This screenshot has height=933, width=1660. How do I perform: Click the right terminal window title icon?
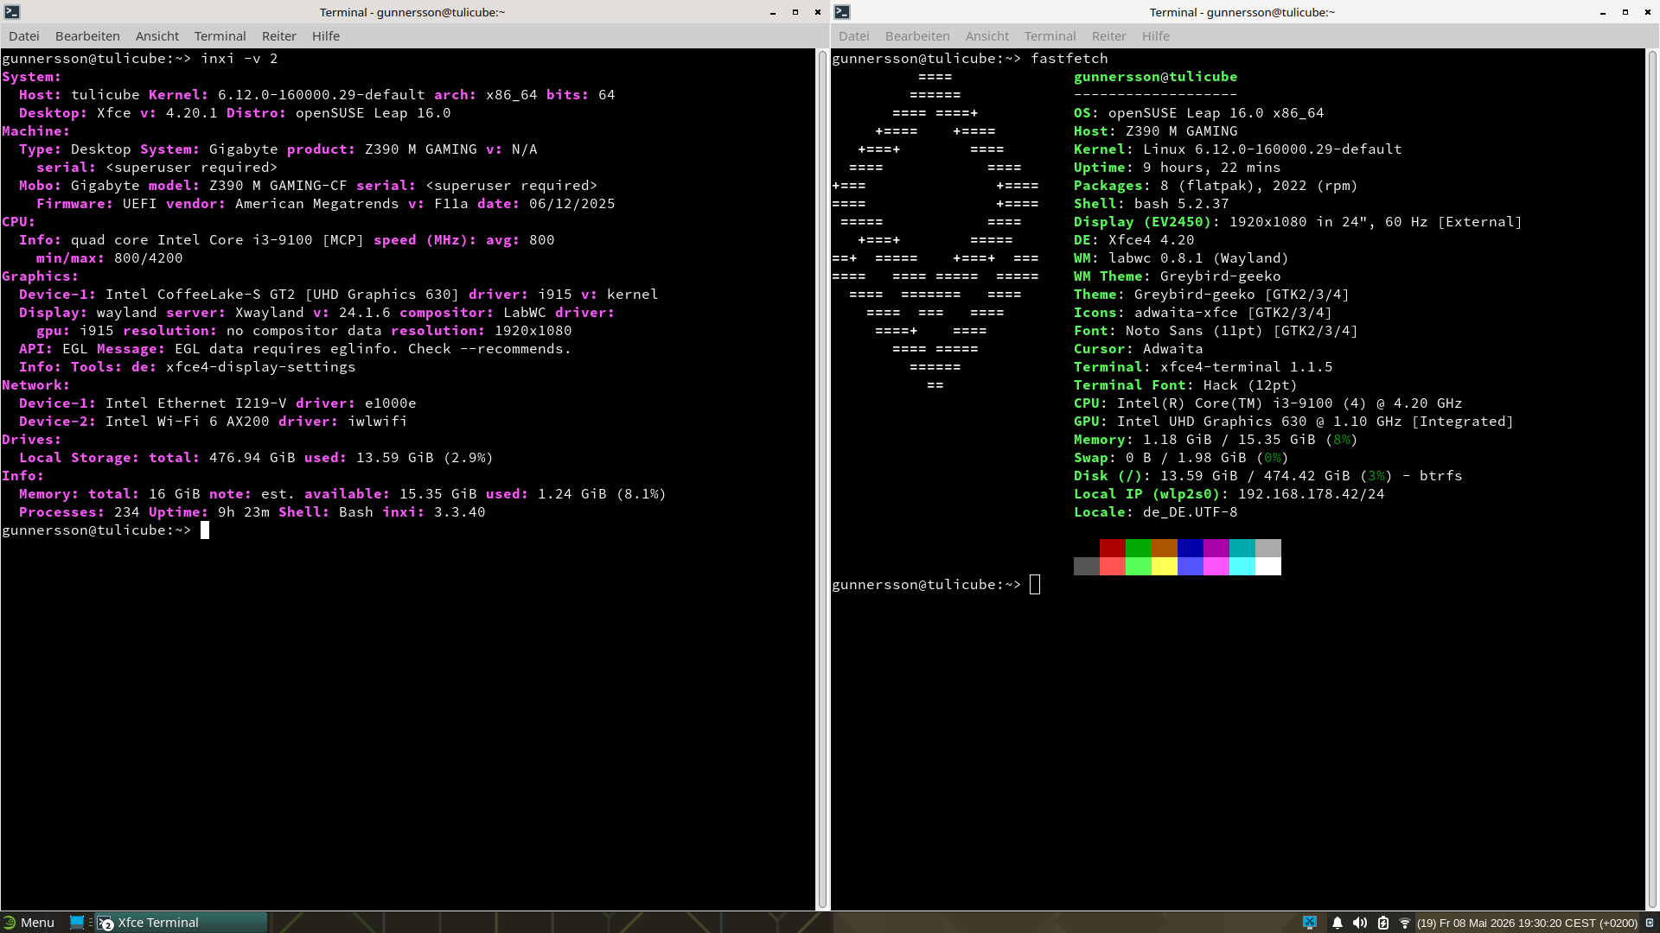click(x=842, y=12)
